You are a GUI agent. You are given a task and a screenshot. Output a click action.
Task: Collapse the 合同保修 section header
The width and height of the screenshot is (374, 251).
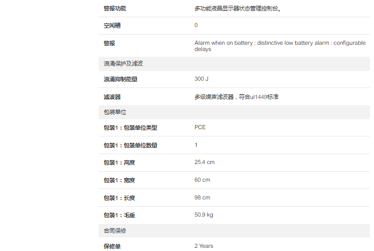click(x=115, y=230)
